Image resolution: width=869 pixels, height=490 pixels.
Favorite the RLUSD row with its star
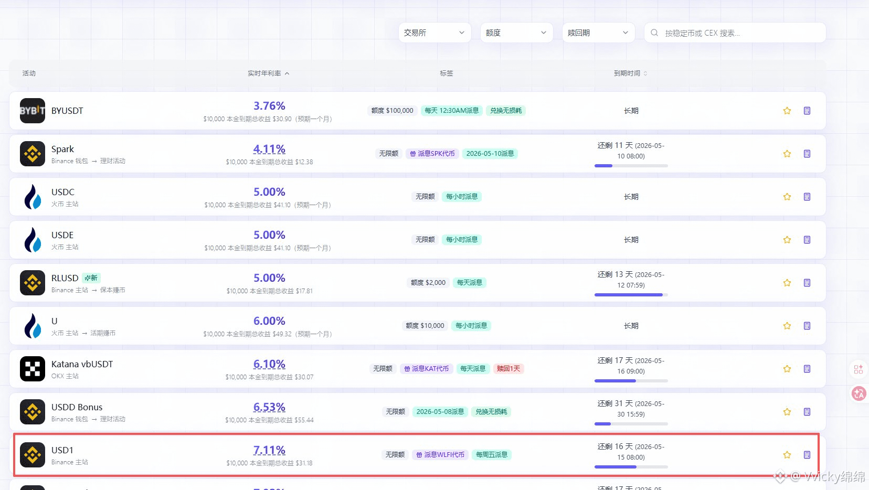pyautogui.click(x=787, y=283)
